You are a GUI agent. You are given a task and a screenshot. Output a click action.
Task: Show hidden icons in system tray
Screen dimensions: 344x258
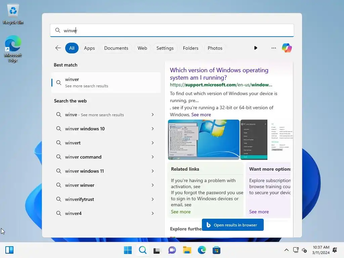287,250
